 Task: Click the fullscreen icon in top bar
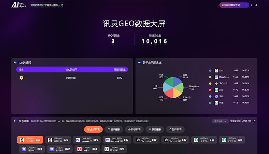point(252,5)
